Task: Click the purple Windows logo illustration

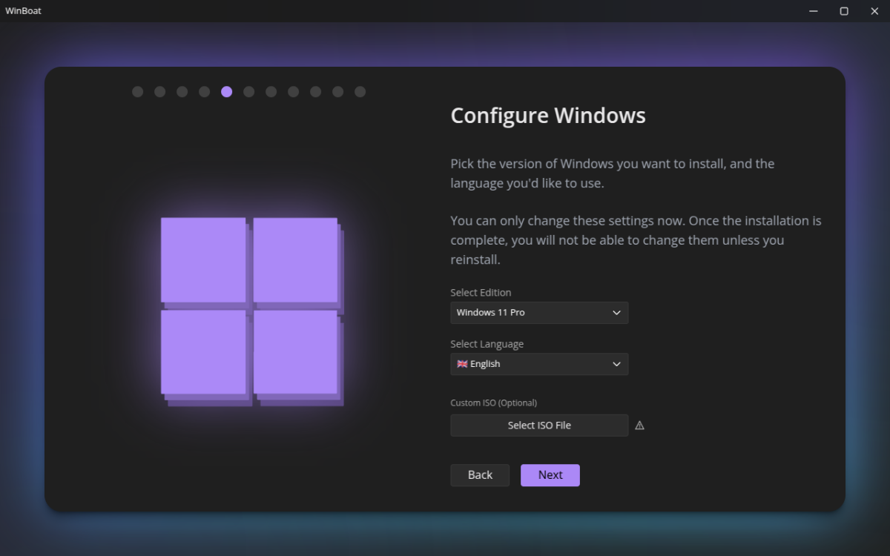Action: 252,311
